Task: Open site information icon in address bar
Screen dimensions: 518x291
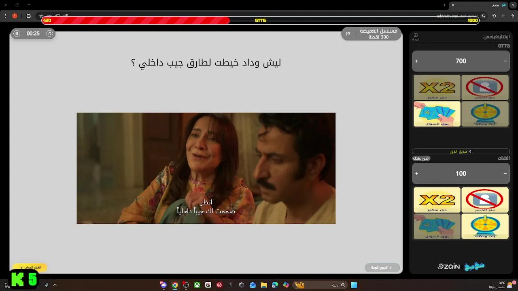Action: (x=483, y=16)
